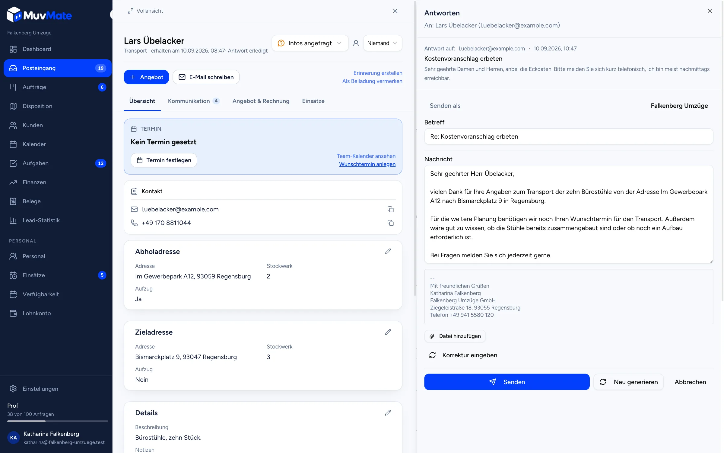Copy phone number +49 170 8811044

coord(390,223)
